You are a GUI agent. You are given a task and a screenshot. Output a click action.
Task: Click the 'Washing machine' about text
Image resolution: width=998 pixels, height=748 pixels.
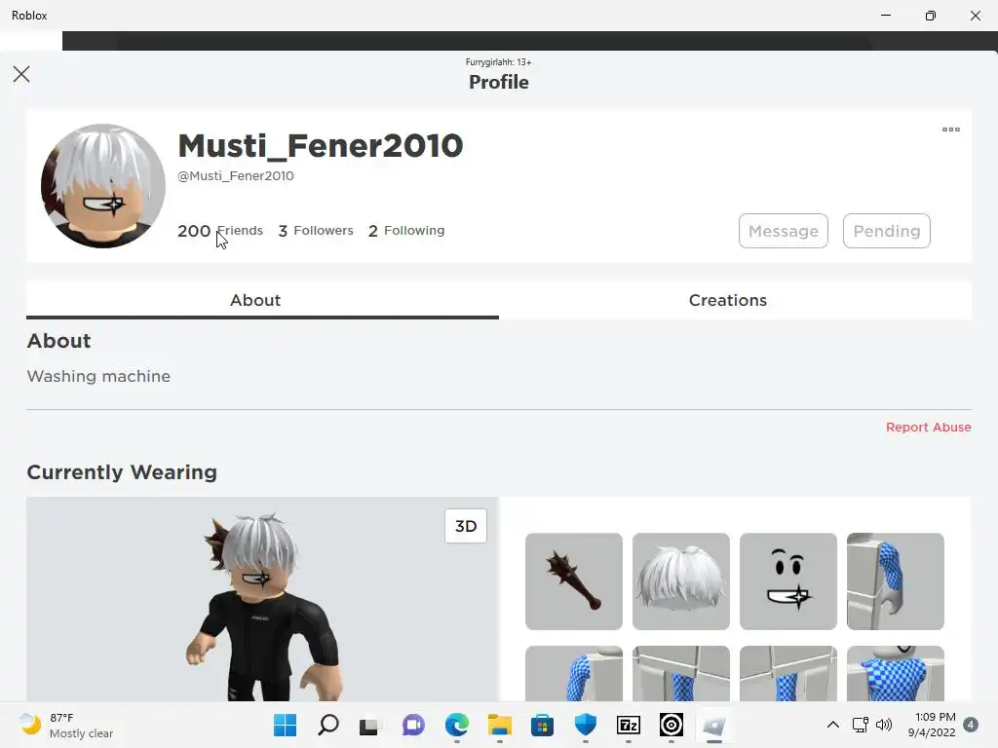pyautogui.click(x=98, y=377)
